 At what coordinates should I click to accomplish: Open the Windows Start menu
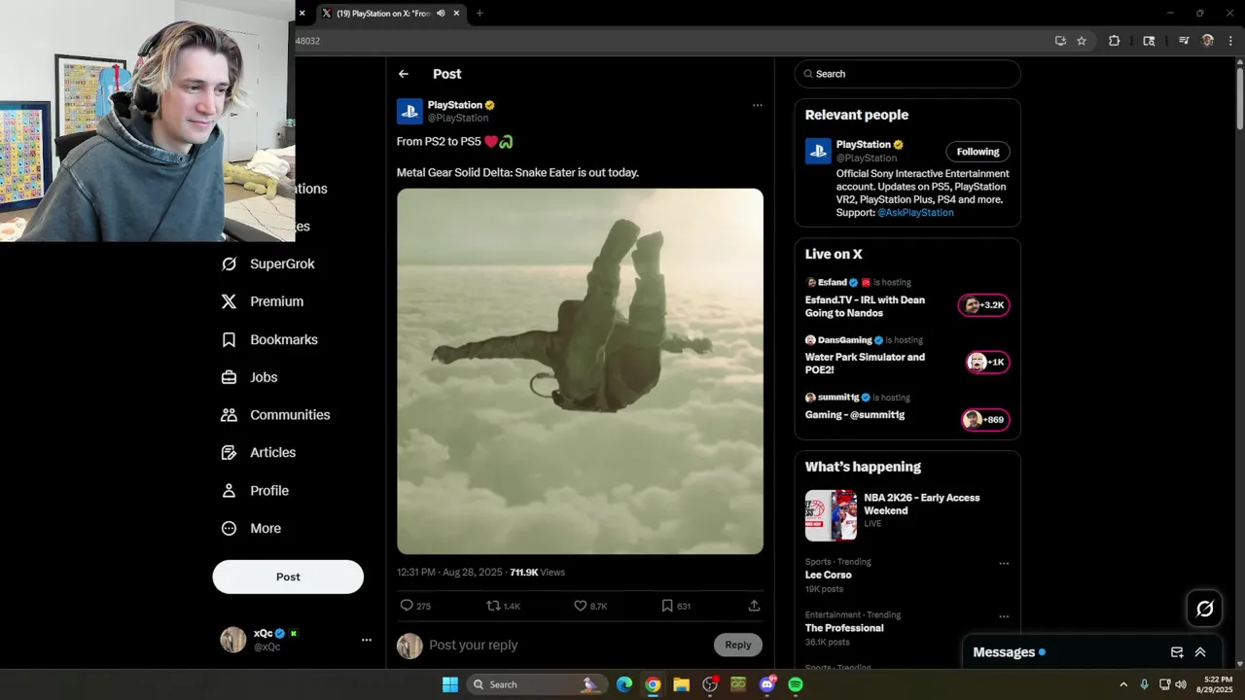pos(450,684)
